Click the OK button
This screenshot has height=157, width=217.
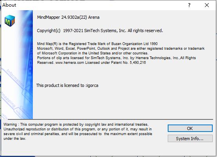(190, 128)
